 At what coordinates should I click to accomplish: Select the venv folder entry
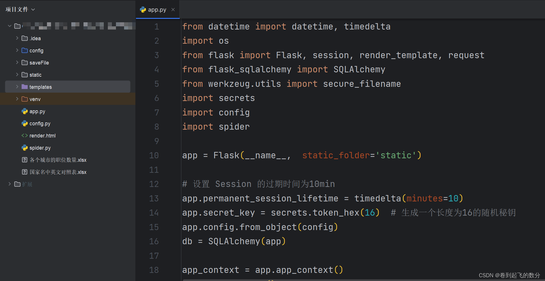tap(35, 99)
